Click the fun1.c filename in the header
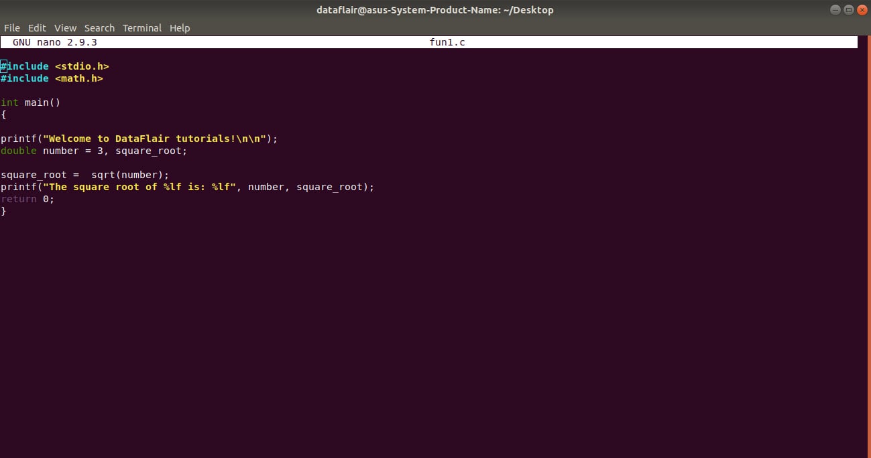The image size is (871, 458). tap(447, 42)
